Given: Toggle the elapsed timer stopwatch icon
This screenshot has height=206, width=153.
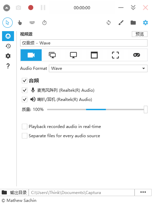Looking at the screenshot, I should tap(44, 23).
